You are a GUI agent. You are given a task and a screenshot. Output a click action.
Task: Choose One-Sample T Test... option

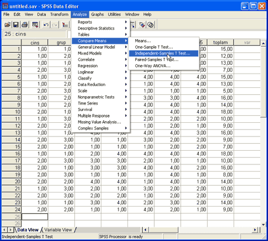(x=164, y=47)
